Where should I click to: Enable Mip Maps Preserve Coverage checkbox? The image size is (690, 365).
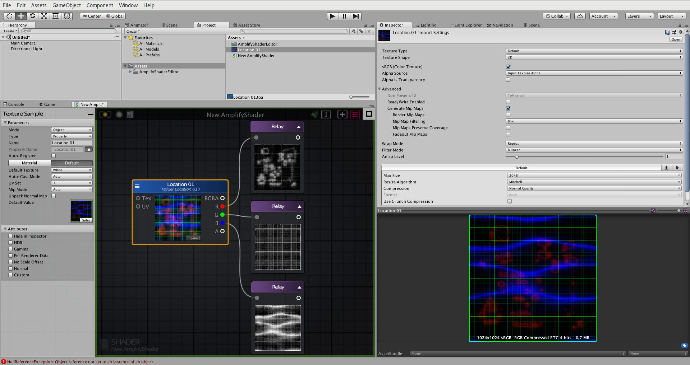click(508, 128)
